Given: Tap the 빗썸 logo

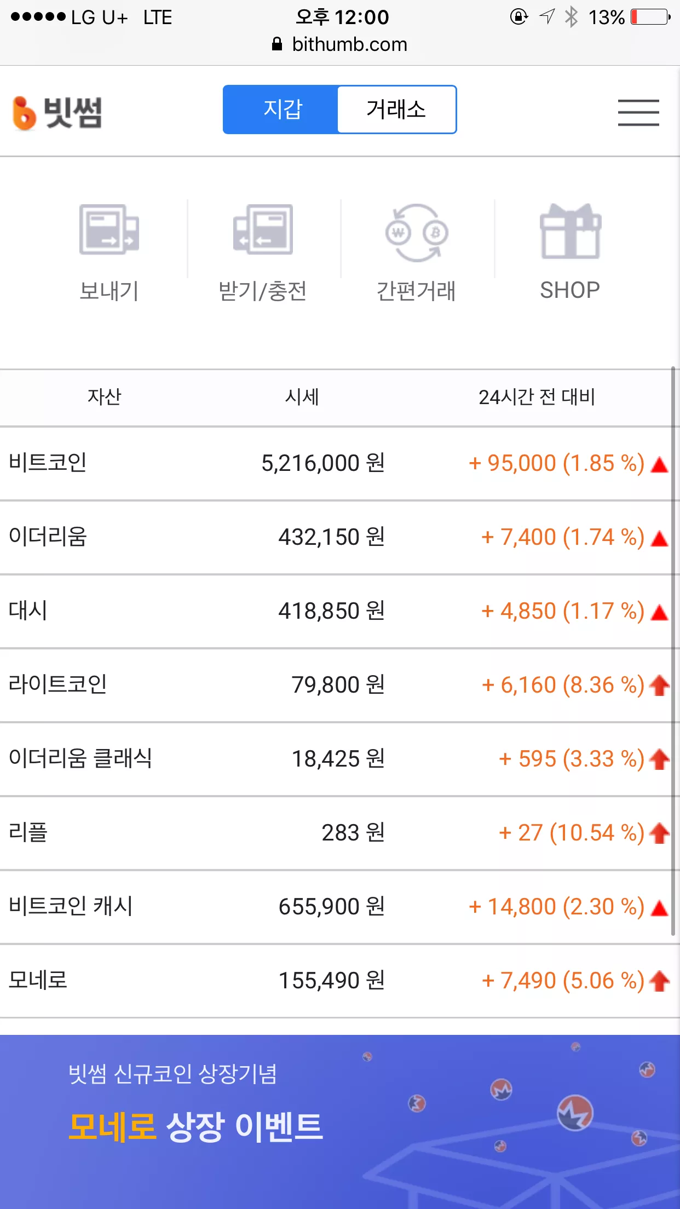Looking at the screenshot, I should (57, 113).
